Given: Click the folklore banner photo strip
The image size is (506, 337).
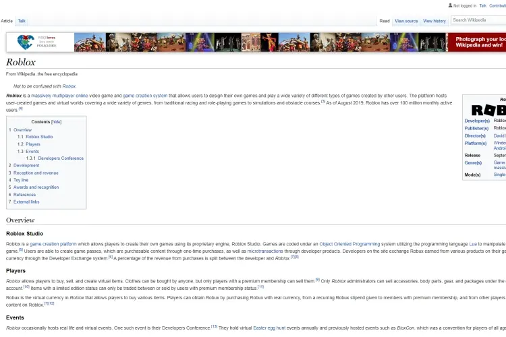Looking at the screenshot, I should [x=260, y=42].
